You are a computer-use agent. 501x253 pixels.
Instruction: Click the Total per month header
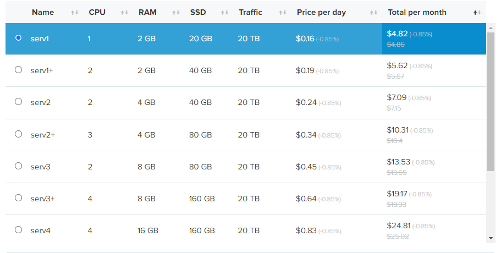click(417, 12)
